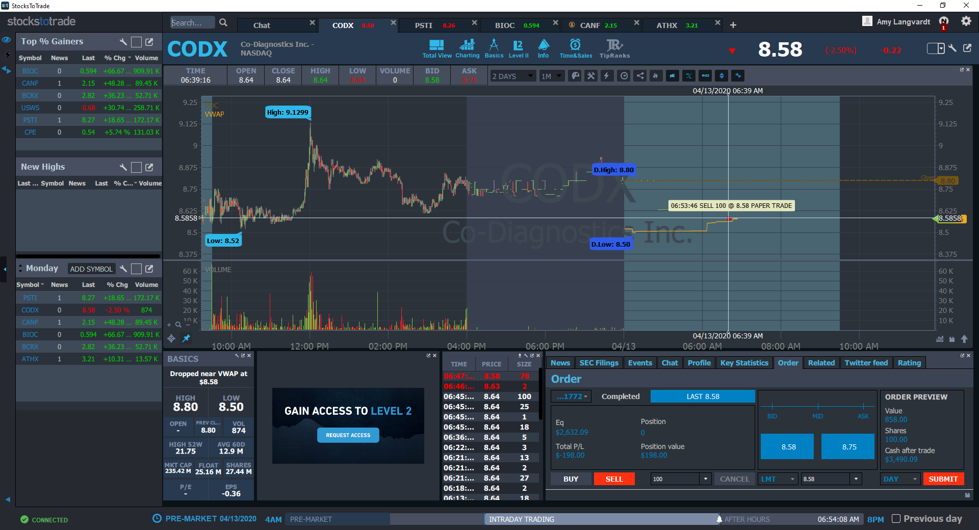Expand the Monday watchlist selector arrows
979x530 pixels.
[x=20, y=268]
